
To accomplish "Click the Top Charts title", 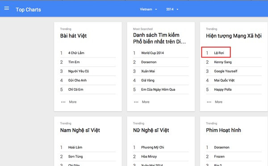I will point(29,10).
